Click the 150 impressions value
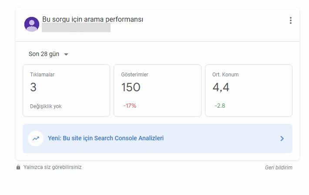This screenshot has width=309, height=195. [131, 87]
